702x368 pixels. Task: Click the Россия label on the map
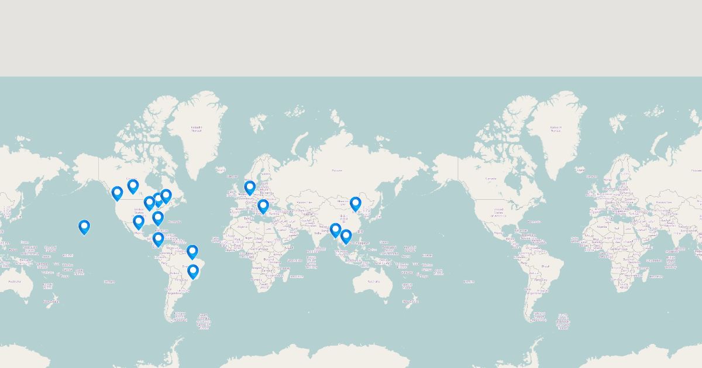pos(337,171)
